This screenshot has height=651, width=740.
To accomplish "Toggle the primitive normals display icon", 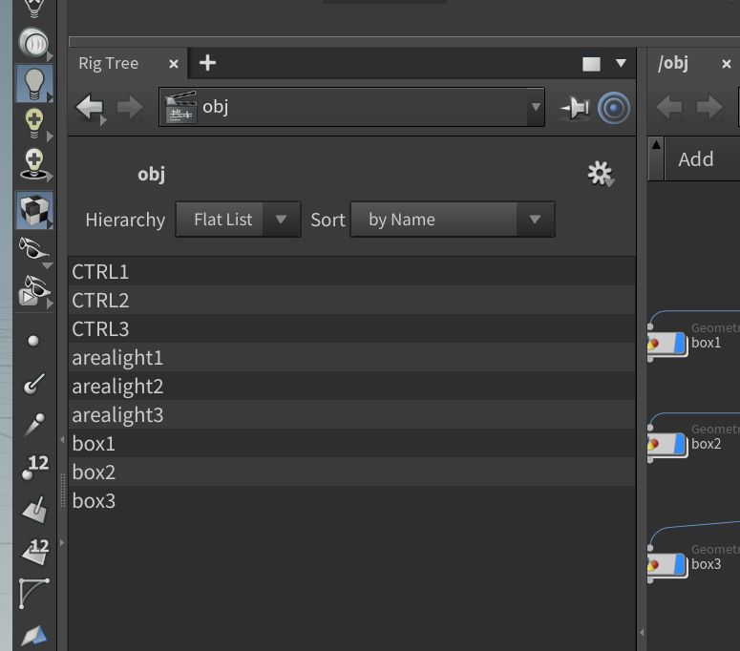I will 34,510.
